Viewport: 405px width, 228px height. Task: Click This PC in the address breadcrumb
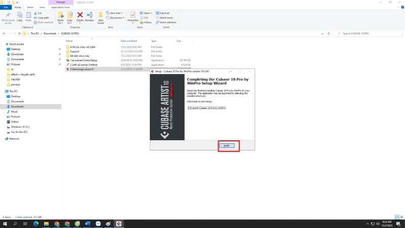pos(35,33)
